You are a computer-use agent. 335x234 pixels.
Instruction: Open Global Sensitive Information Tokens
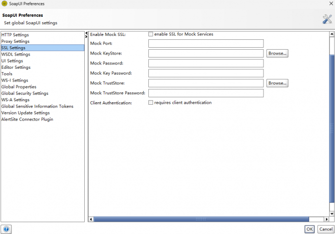42,106
